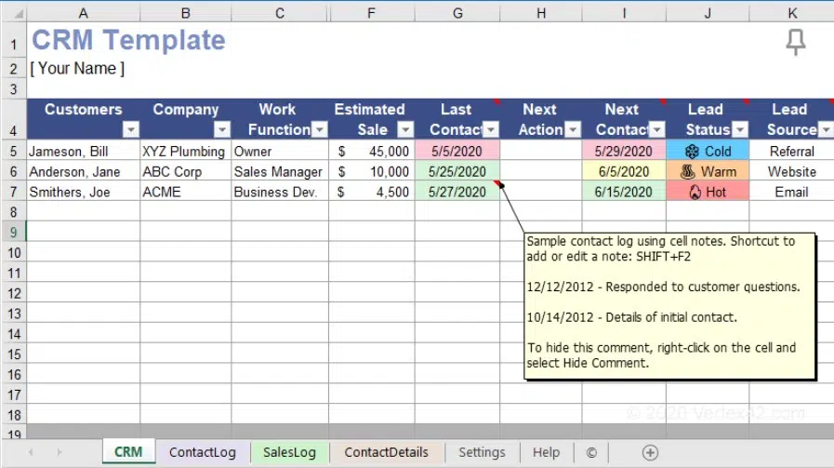
Task: Select the cell 'Anderson, Jane'
Action: click(x=84, y=171)
